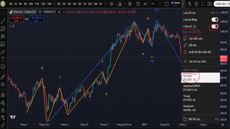Start bar replay mode
The image size is (230, 129).
(145, 4)
